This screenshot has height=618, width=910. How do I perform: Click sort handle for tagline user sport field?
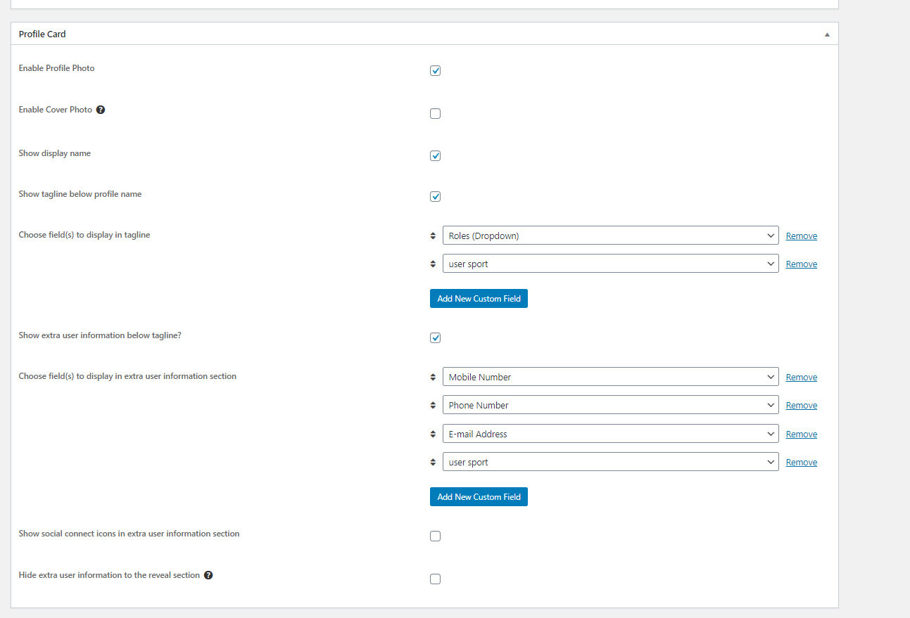pyautogui.click(x=433, y=264)
